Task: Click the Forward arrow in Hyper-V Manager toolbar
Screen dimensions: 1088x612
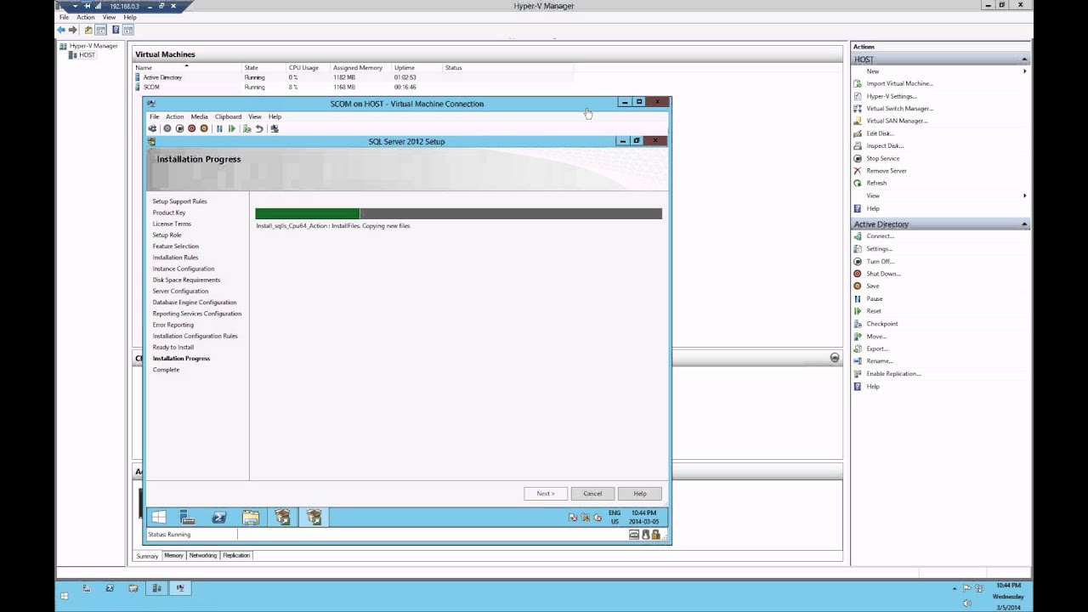Action: pos(73,30)
